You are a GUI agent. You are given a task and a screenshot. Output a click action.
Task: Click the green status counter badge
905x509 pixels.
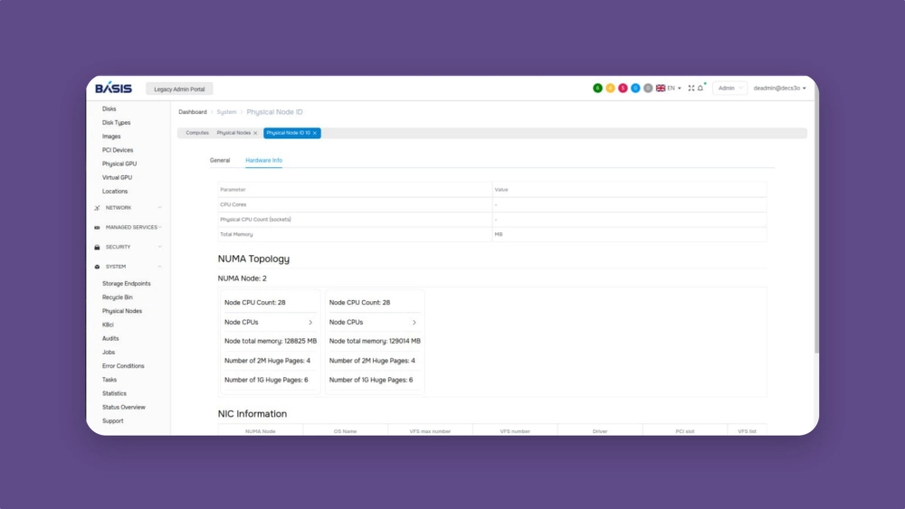[x=597, y=89]
